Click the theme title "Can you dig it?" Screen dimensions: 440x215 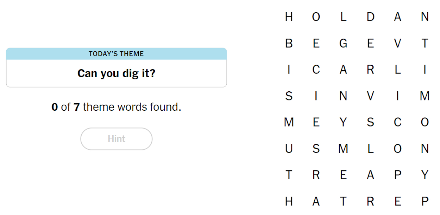point(116,73)
